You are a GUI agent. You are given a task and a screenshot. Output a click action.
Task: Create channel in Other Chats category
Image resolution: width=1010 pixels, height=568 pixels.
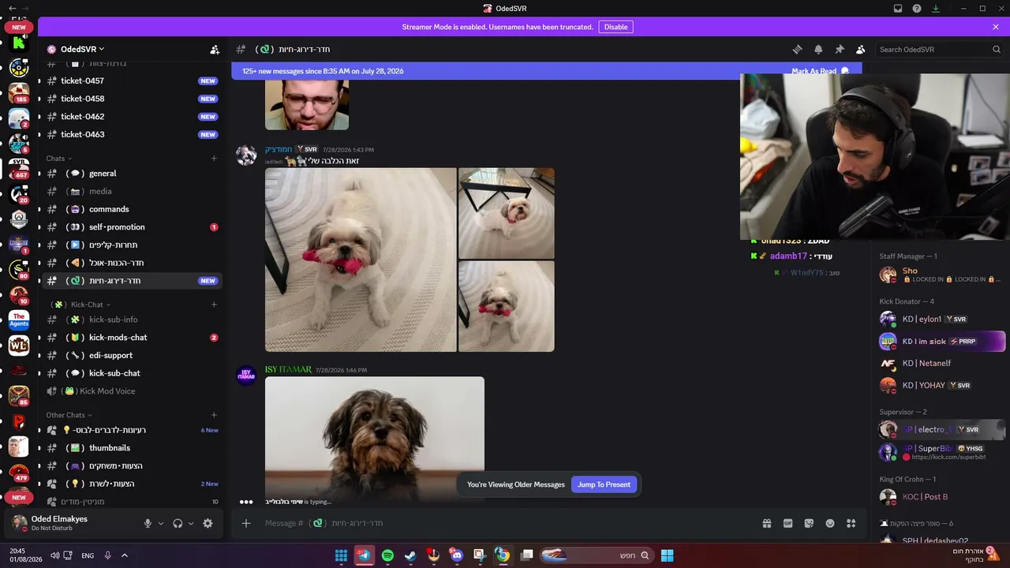point(214,415)
